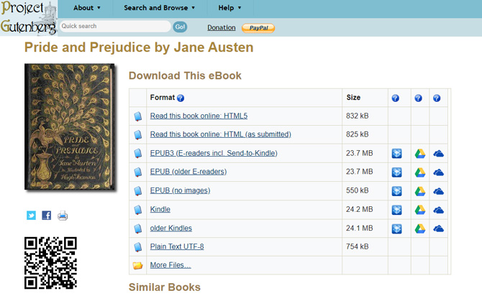Click in the Quick search field

[115, 27]
